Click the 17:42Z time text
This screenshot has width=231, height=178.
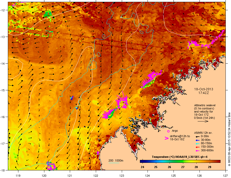(x=204, y=93)
